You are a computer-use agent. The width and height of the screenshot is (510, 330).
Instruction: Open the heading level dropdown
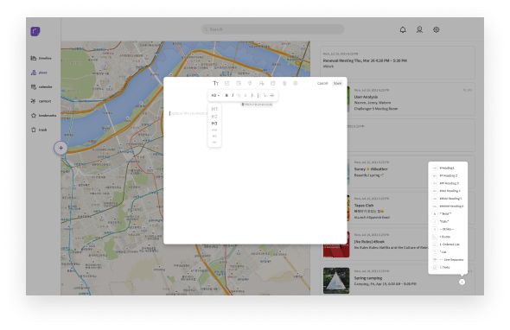(x=215, y=95)
